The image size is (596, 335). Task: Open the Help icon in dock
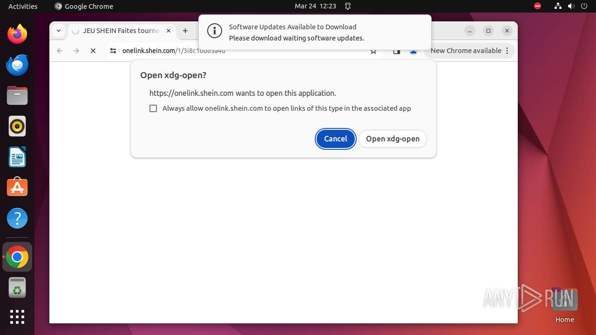coord(17,218)
